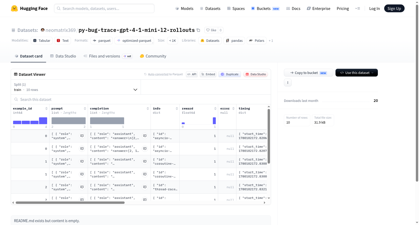
Task: Select the small reward histogram bar at 0
Action: coord(183,123)
